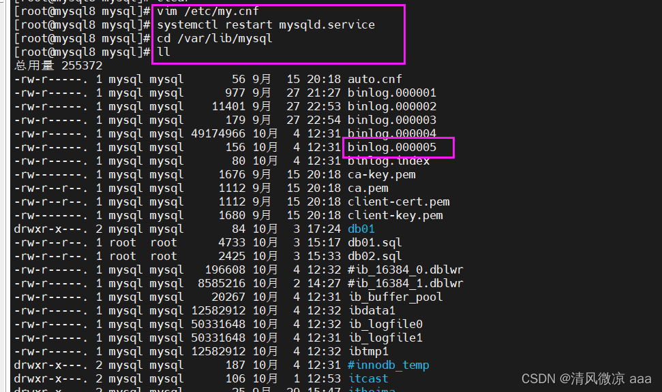Click the binlog.000005 file name
Image resolution: width=662 pixels, height=392 pixels.
pyautogui.click(x=391, y=147)
